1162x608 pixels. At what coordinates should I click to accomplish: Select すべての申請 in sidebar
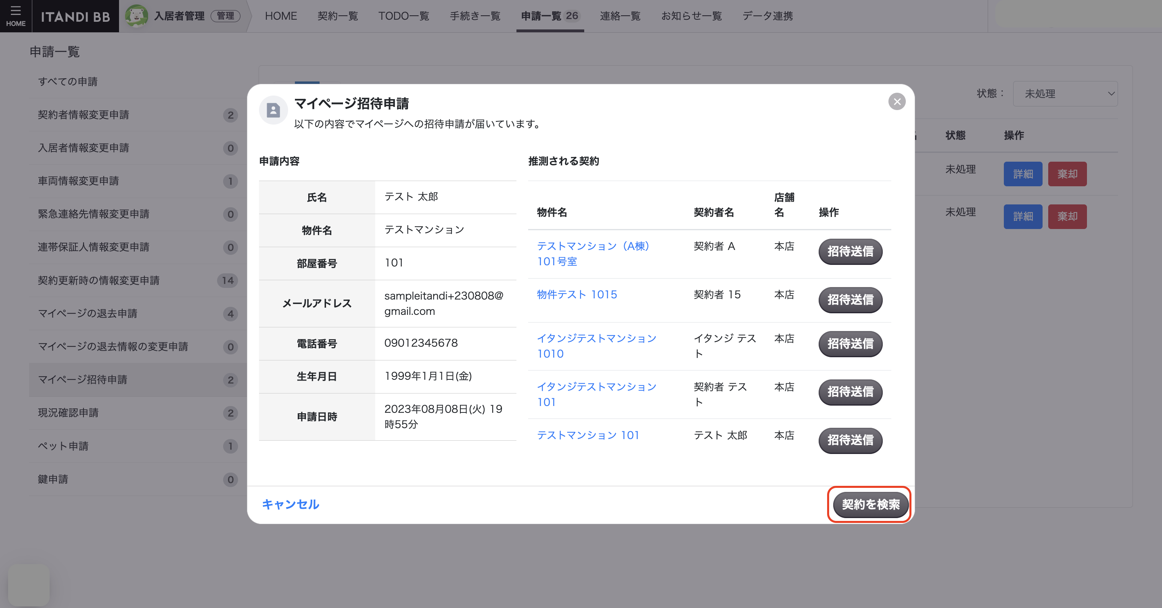[138, 81]
